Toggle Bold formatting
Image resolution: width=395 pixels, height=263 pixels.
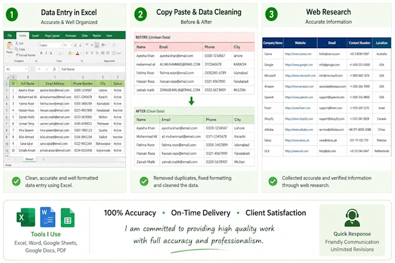pyautogui.click(x=41, y=53)
